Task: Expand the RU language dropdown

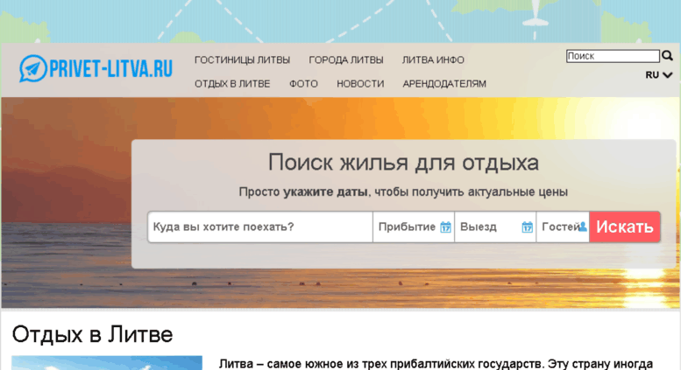Action: pos(659,75)
